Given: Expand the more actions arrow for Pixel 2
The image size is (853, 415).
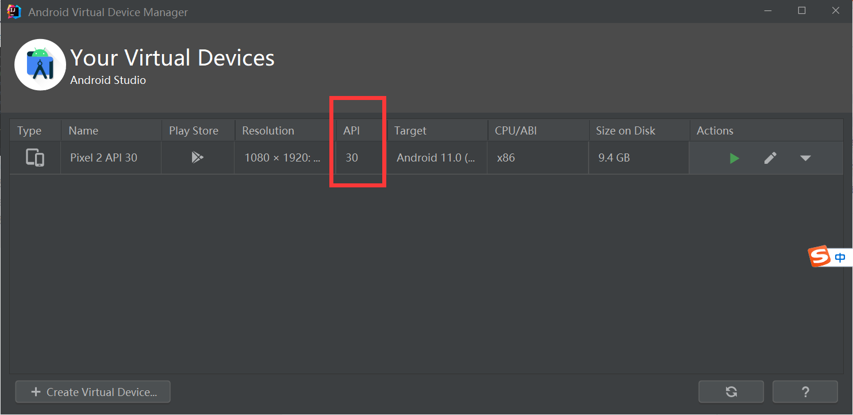Looking at the screenshot, I should pyautogui.click(x=806, y=157).
